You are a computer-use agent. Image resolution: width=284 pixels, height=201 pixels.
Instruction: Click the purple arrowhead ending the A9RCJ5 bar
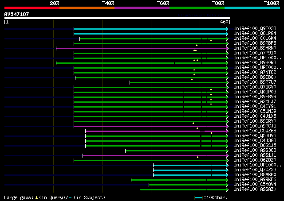(227, 126)
